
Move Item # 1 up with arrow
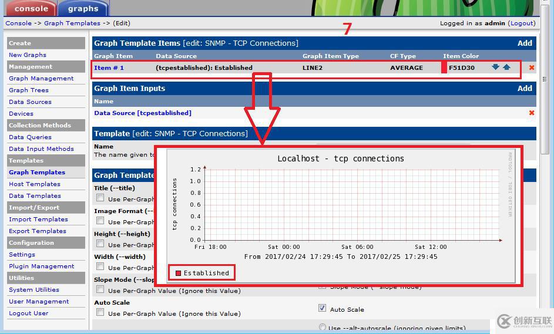(x=506, y=67)
